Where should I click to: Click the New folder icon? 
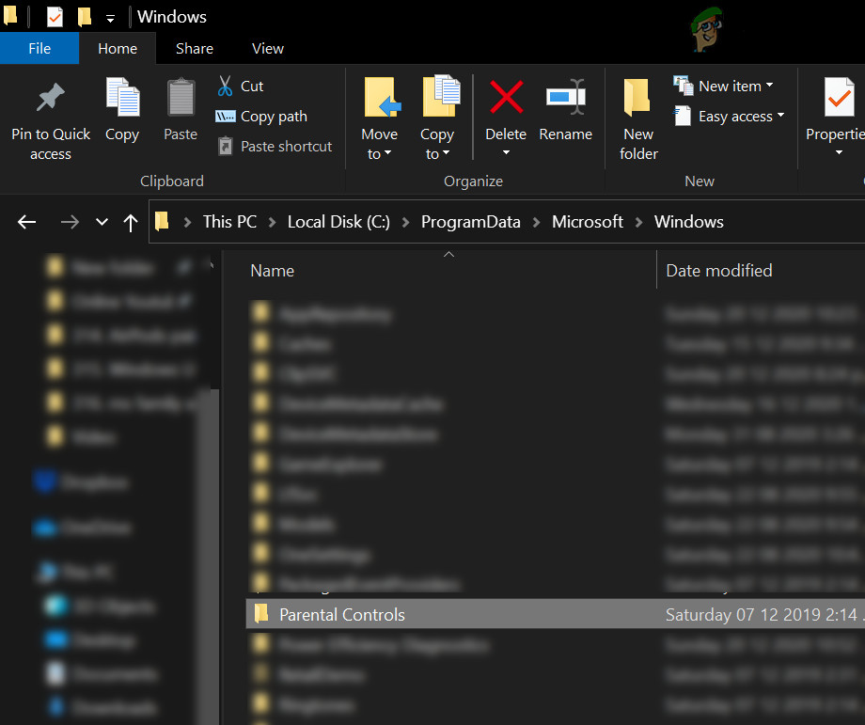[x=637, y=98]
